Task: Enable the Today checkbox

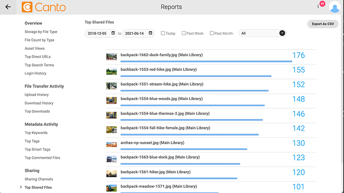Action: point(163,33)
